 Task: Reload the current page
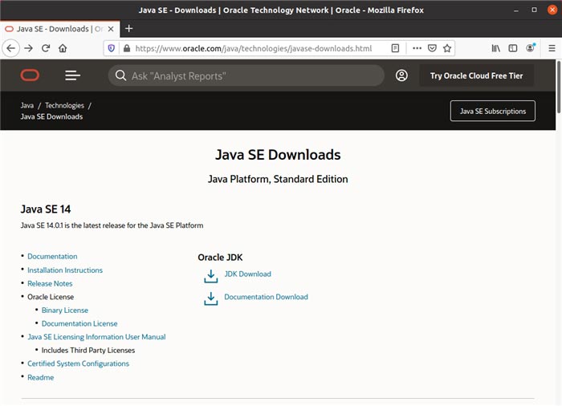click(46, 48)
